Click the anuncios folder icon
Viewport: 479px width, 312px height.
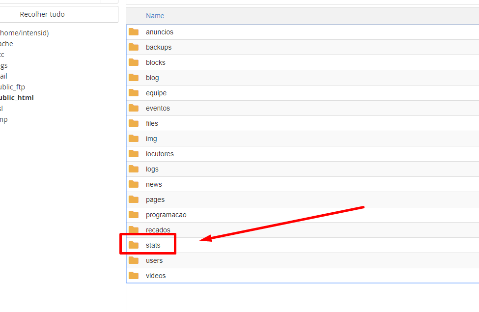point(134,32)
